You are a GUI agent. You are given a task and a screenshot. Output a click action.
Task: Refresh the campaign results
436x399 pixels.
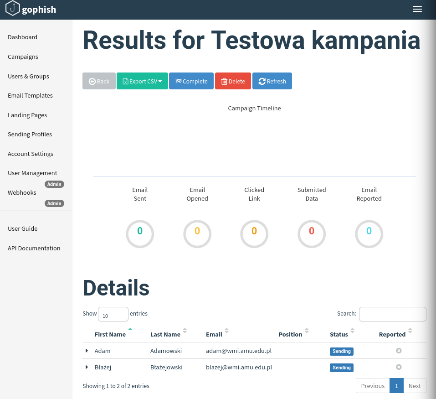(x=272, y=81)
